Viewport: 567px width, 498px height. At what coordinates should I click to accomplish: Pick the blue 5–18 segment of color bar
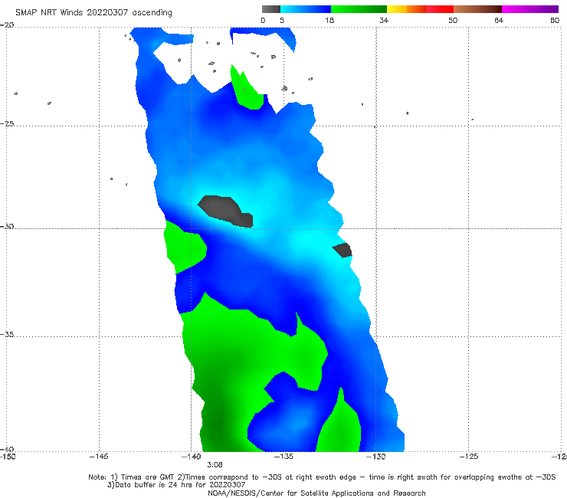pyautogui.click(x=306, y=9)
